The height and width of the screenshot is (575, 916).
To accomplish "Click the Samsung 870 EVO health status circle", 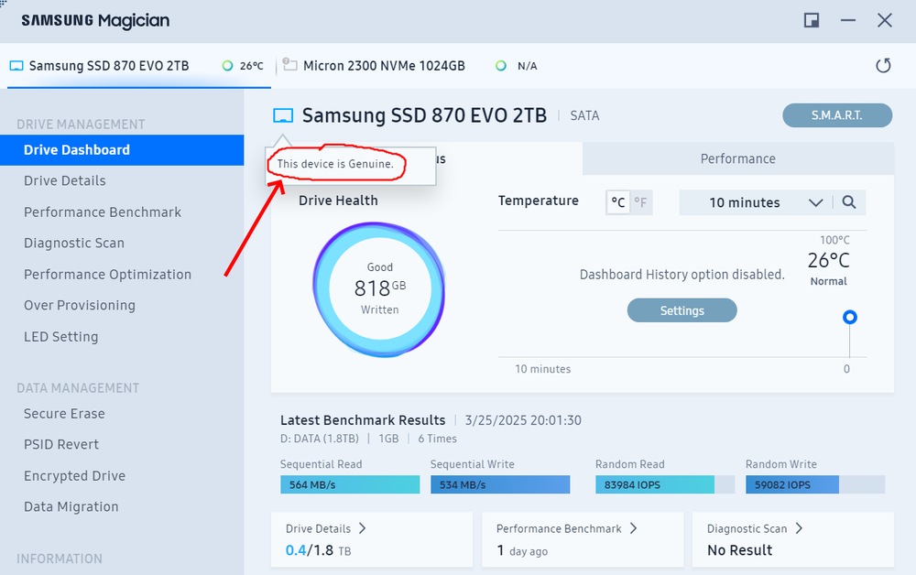I will coord(227,66).
